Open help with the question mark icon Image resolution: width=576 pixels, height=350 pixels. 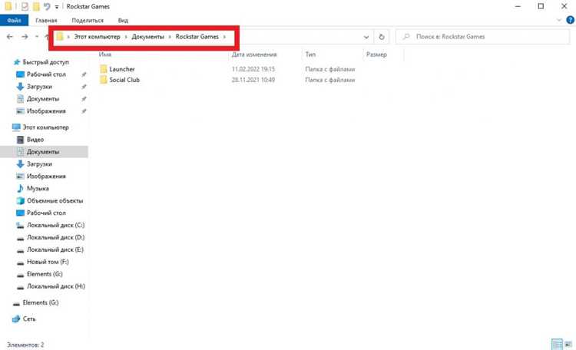click(x=570, y=20)
